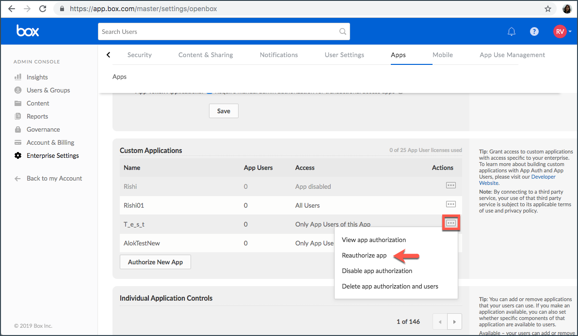Go to Users & Groups

point(48,90)
